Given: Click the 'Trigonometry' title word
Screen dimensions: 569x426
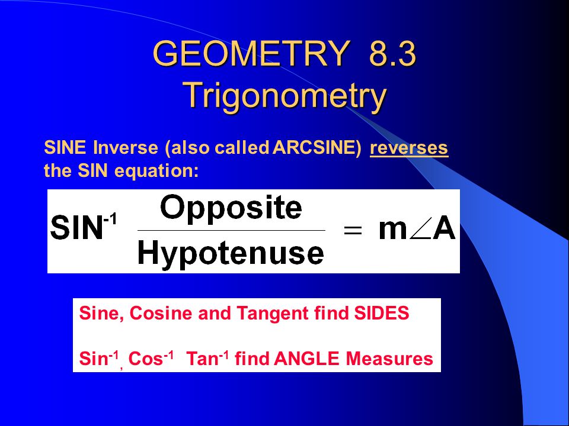Looking at the screenshot, I should tap(286, 96).
